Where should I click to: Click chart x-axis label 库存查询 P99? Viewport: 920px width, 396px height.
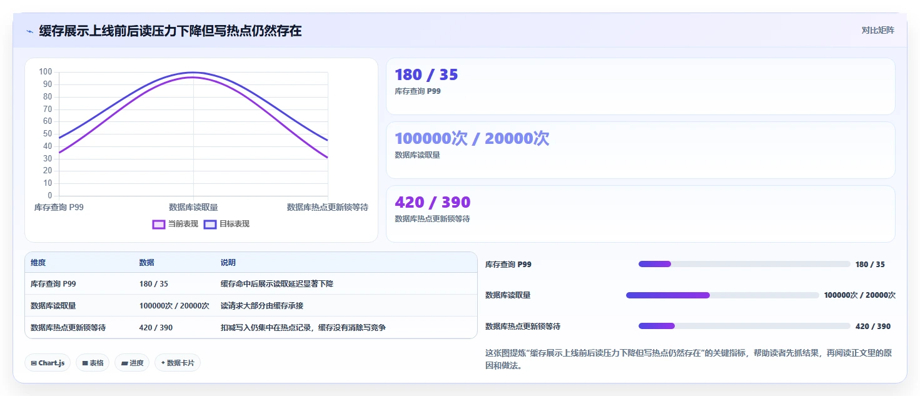pos(59,207)
